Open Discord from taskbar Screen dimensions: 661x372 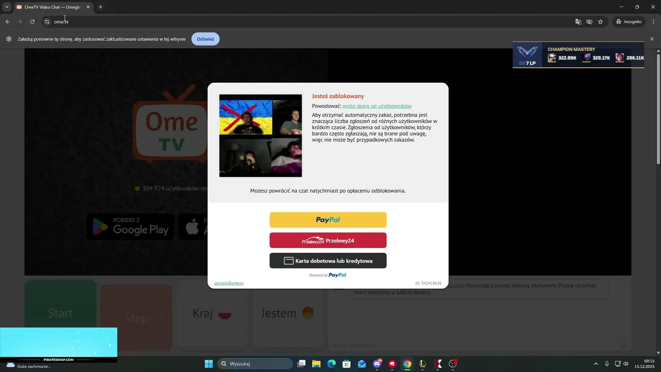click(x=377, y=364)
